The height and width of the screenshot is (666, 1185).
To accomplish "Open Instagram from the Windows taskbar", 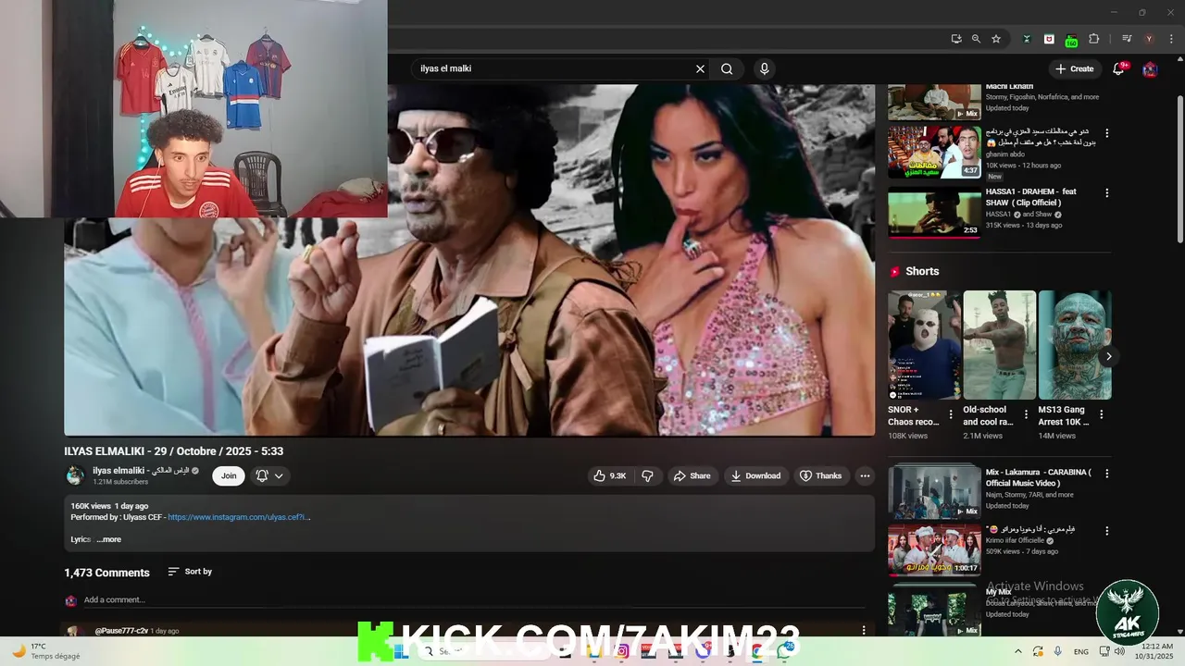I will [622, 651].
